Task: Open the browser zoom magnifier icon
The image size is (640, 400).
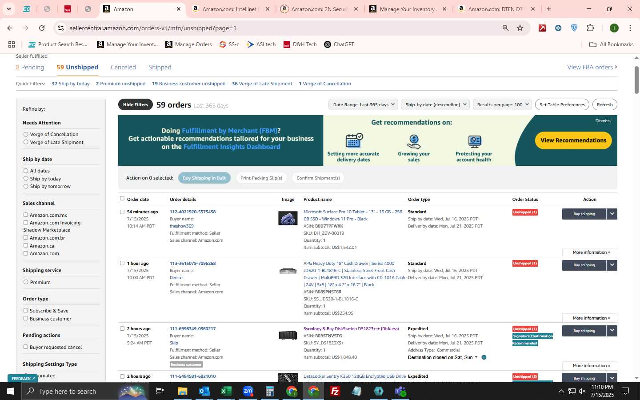Action: pyautogui.click(x=505, y=28)
